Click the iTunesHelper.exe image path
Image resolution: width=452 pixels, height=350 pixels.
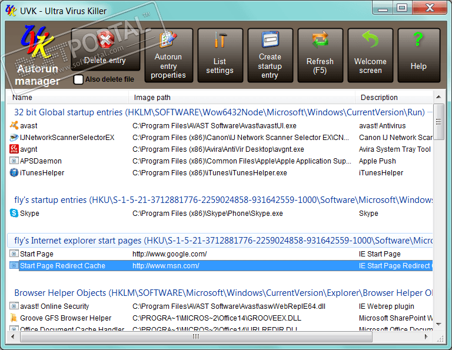tap(210, 173)
